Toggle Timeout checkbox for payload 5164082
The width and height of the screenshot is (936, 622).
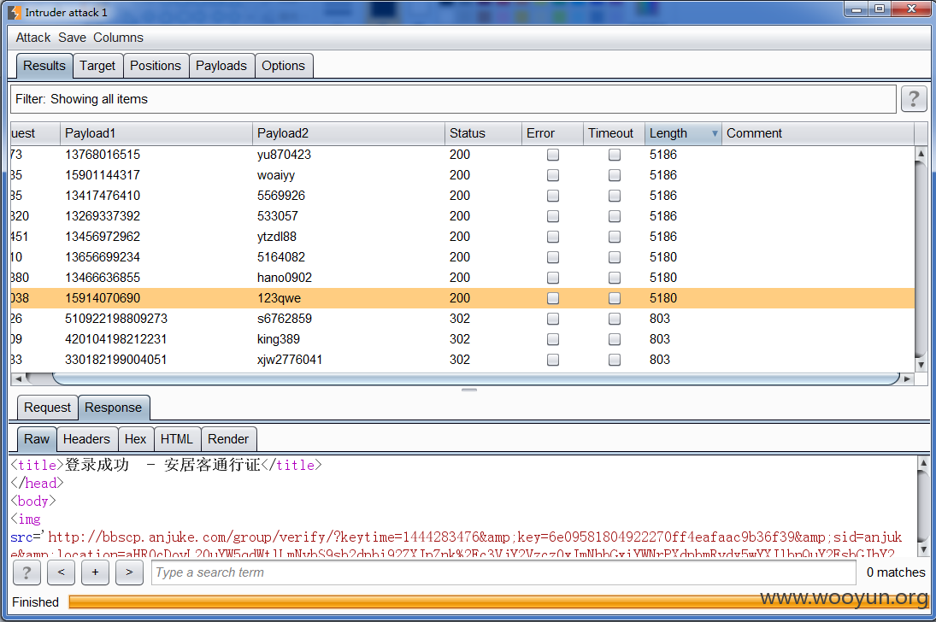tap(615, 257)
